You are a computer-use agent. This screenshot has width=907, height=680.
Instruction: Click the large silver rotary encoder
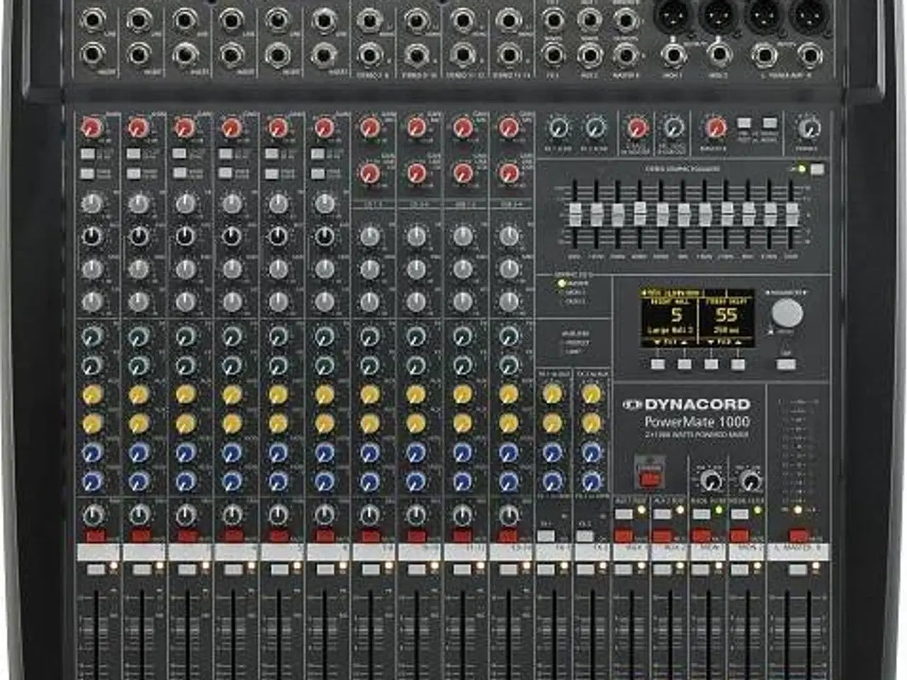pyautogui.click(x=787, y=312)
